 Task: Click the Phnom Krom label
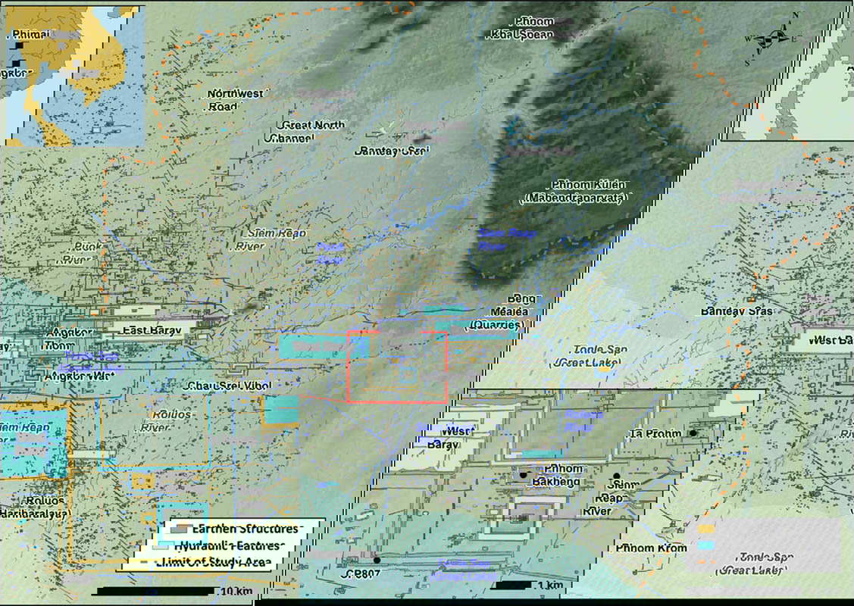651,548
